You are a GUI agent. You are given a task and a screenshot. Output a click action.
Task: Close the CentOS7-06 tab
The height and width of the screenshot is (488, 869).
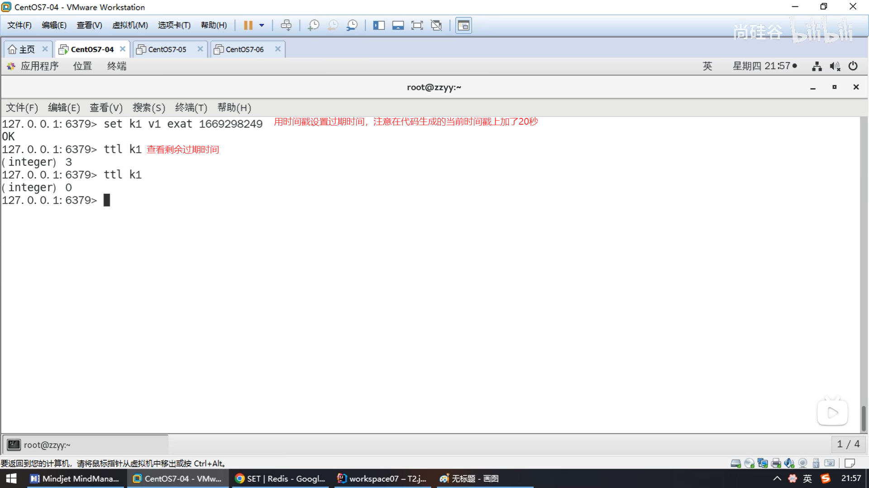tap(278, 49)
